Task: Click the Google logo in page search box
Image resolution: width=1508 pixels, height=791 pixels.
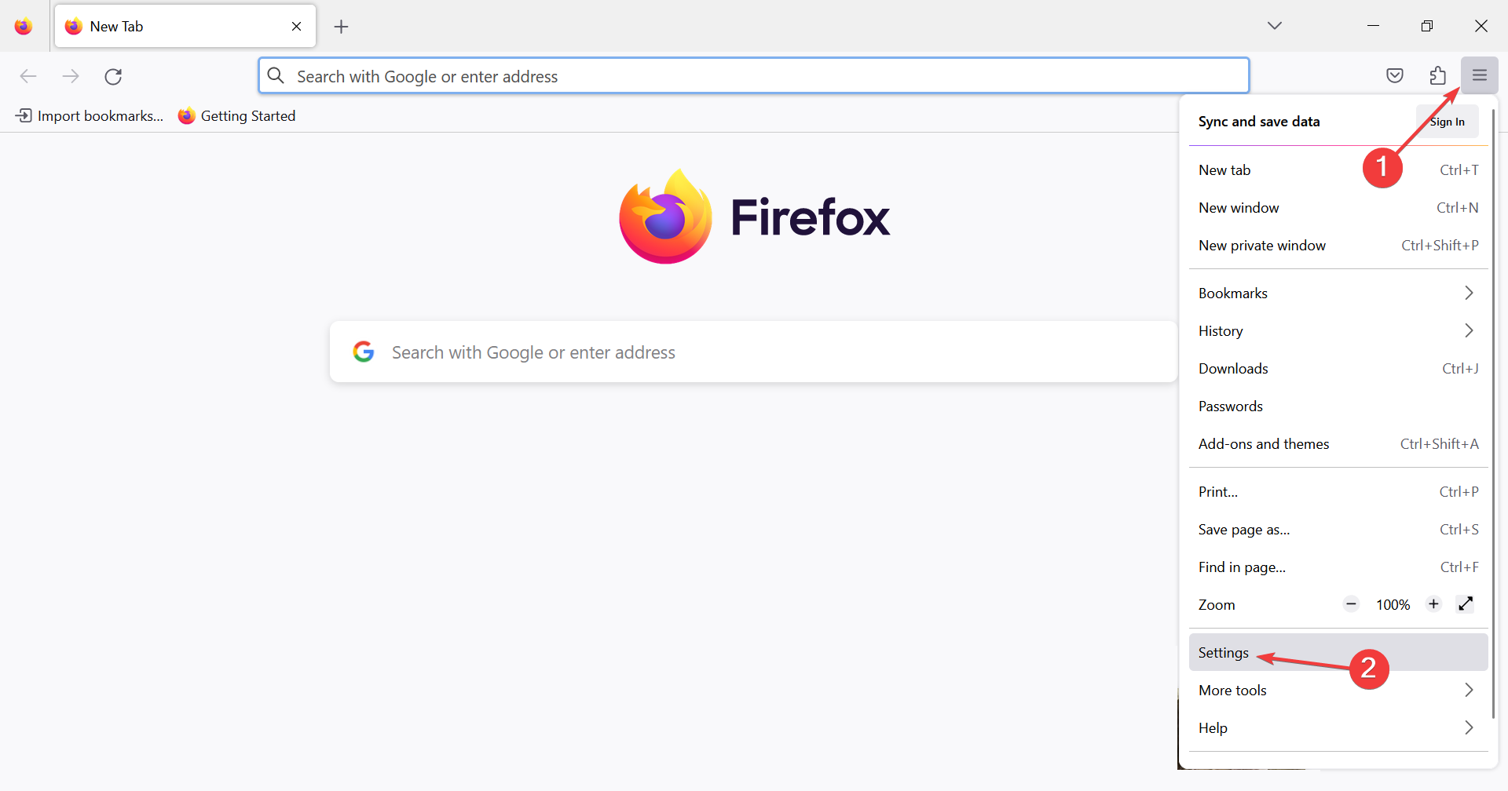Action: coord(364,352)
